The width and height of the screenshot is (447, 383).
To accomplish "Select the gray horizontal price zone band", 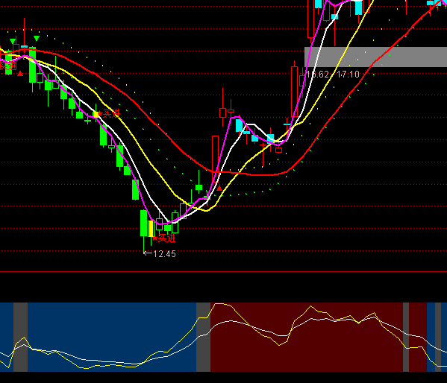I will tap(375, 57).
